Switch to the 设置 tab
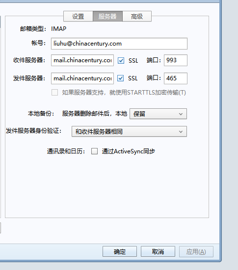 click(78, 16)
